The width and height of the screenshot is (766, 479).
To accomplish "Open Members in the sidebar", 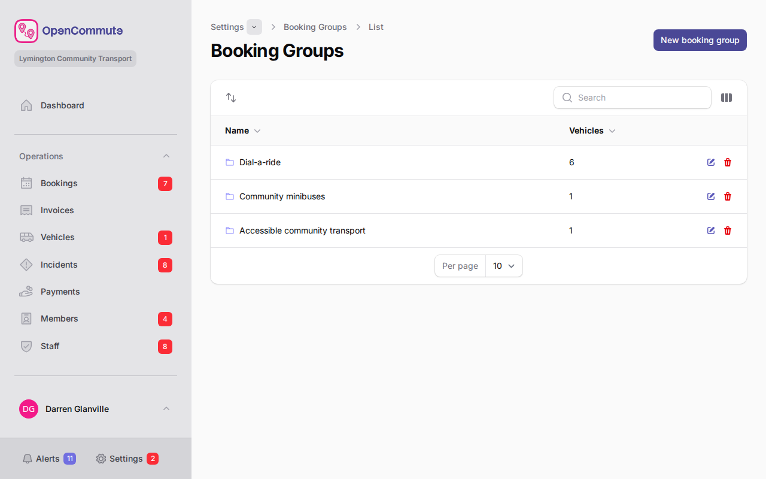I will pyautogui.click(x=96, y=319).
